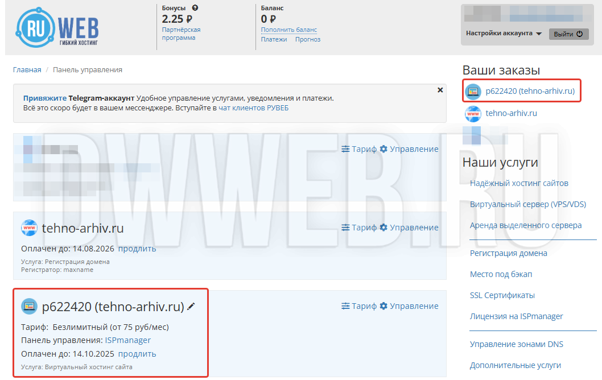Click продлить for the tehno-arhiv.ru domain
This screenshot has height=380, width=602.
coord(137,249)
